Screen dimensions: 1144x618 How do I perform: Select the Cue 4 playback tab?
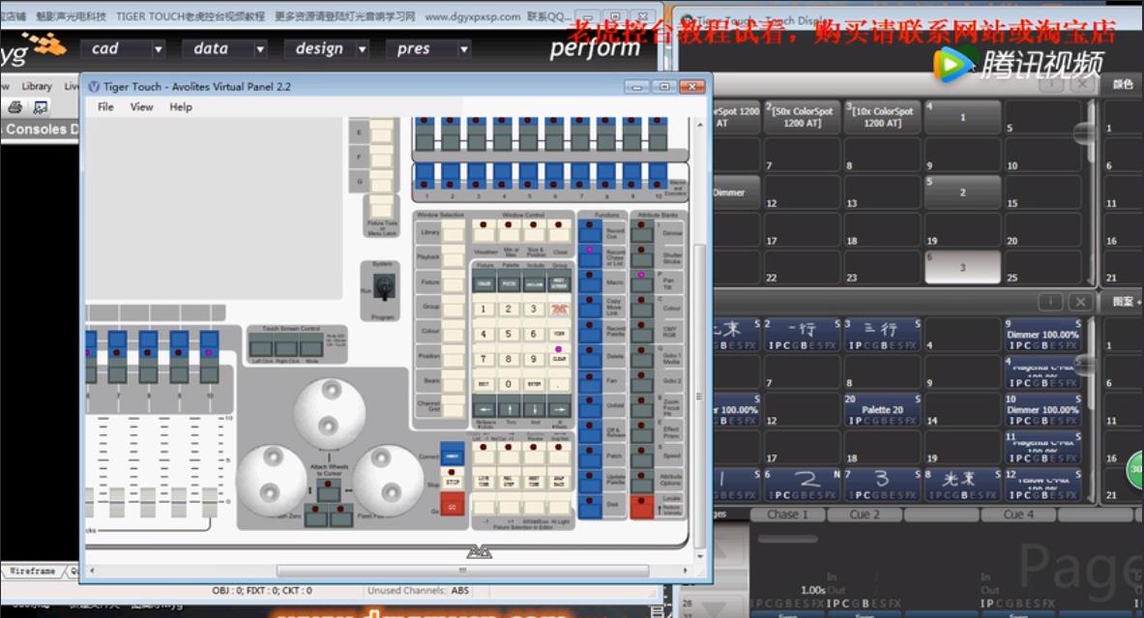pyautogui.click(x=1018, y=515)
